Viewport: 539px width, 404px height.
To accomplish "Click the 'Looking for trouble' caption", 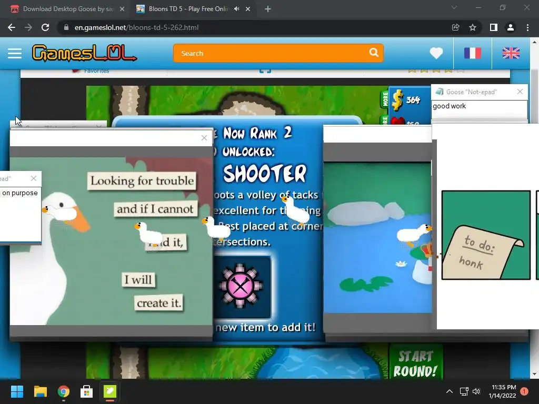I will [x=142, y=181].
